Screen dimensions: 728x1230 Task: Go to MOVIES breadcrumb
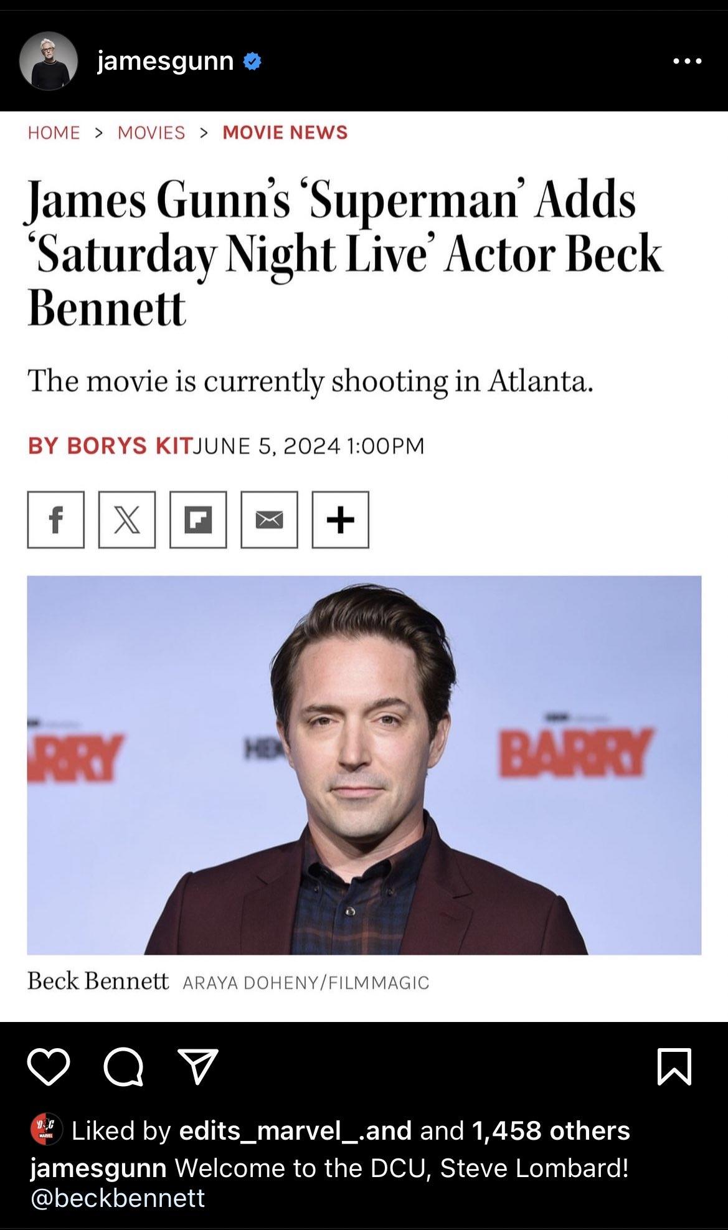(x=151, y=133)
